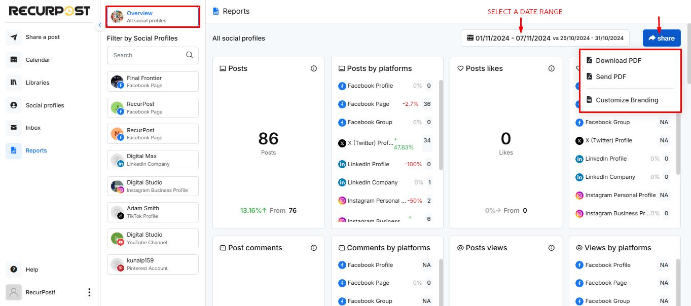Viewport: 691px width, 306px height.
Task: Choose Send PDF
Action: (610, 76)
